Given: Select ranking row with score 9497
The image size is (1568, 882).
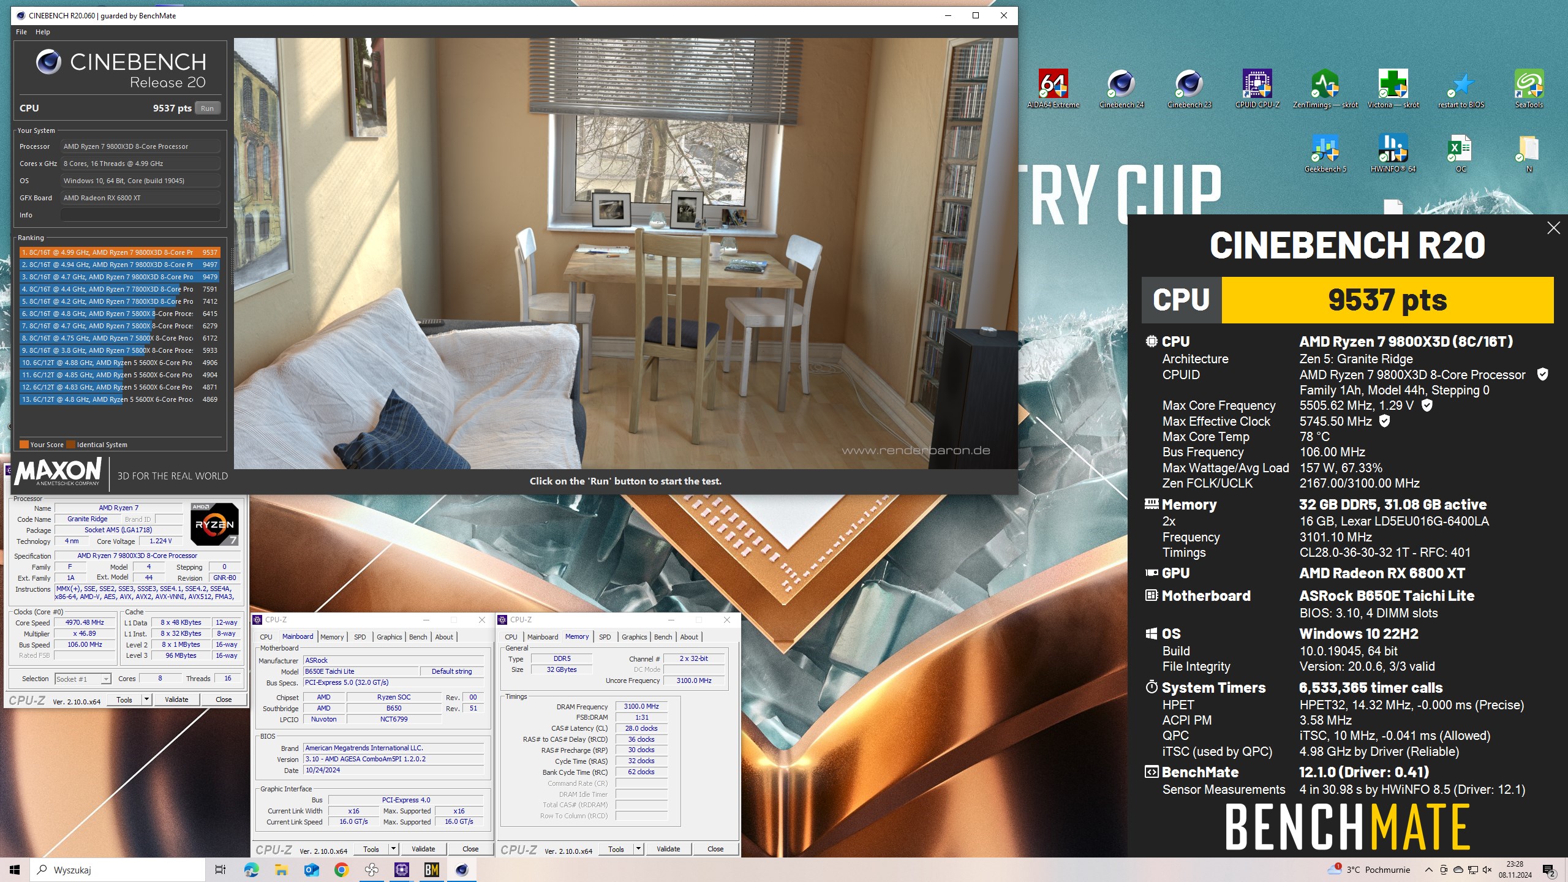Looking at the screenshot, I should (x=119, y=265).
